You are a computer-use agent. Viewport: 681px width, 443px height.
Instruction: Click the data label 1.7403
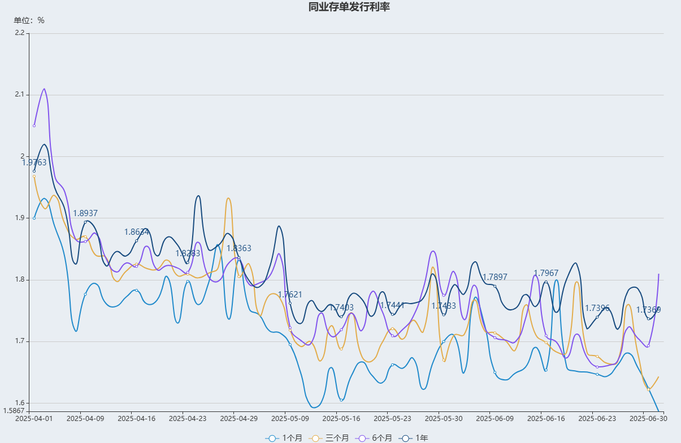pos(341,308)
